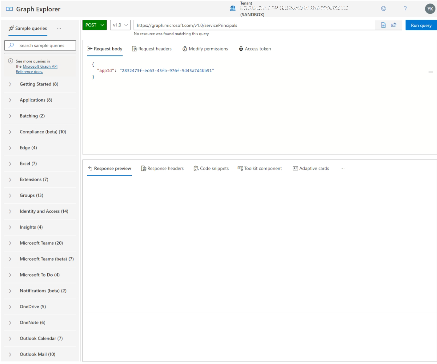Expand Outlook Calendar (7) category
The height and width of the screenshot is (364, 437).
(40, 338)
